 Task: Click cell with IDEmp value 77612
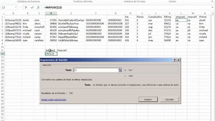click(170, 37)
